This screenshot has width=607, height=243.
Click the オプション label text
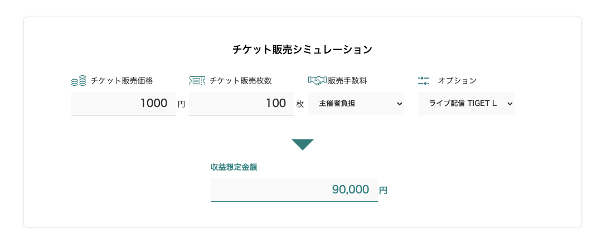click(x=457, y=80)
